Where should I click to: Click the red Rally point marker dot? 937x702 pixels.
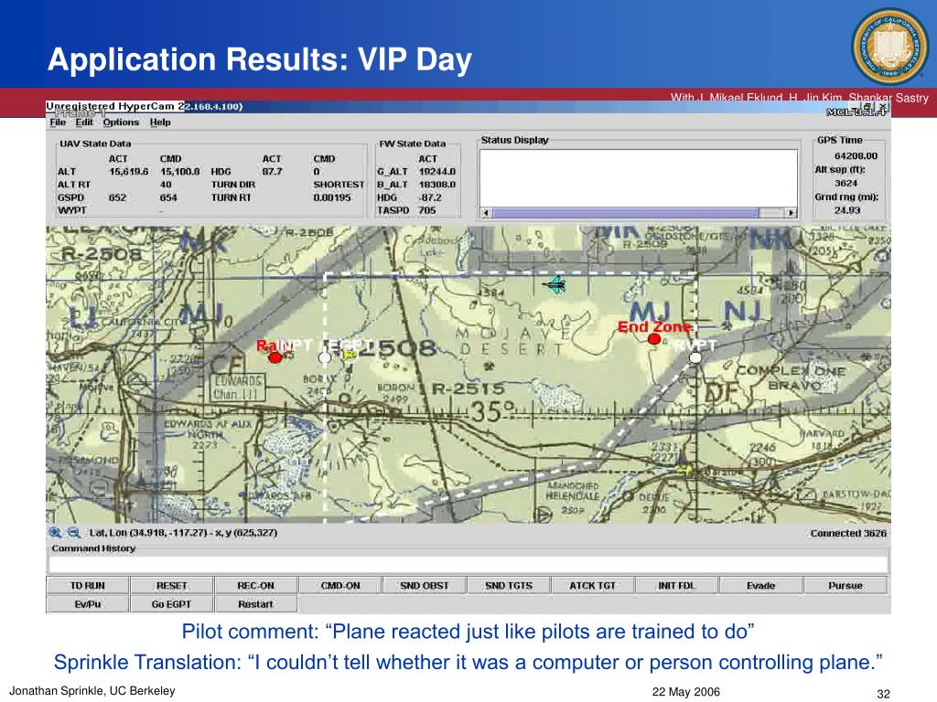[275, 357]
